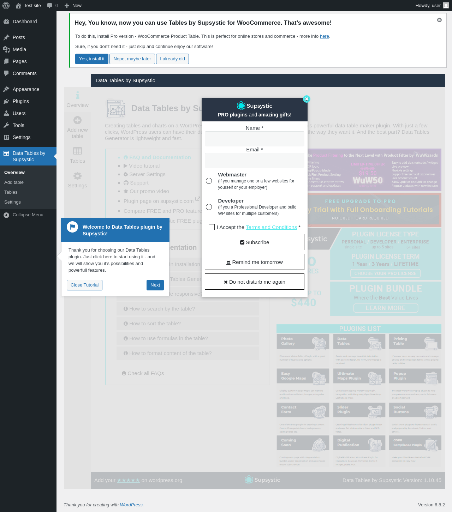Open the Server Settings link
The width and height of the screenshot is (452, 512).
pos(144,174)
